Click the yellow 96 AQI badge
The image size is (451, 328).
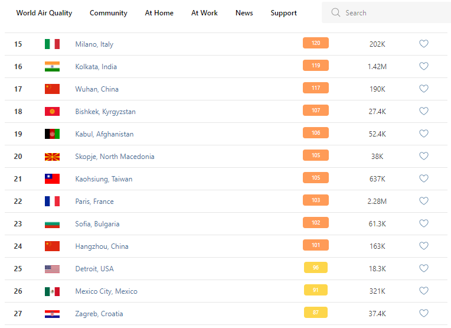tap(316, 268)
